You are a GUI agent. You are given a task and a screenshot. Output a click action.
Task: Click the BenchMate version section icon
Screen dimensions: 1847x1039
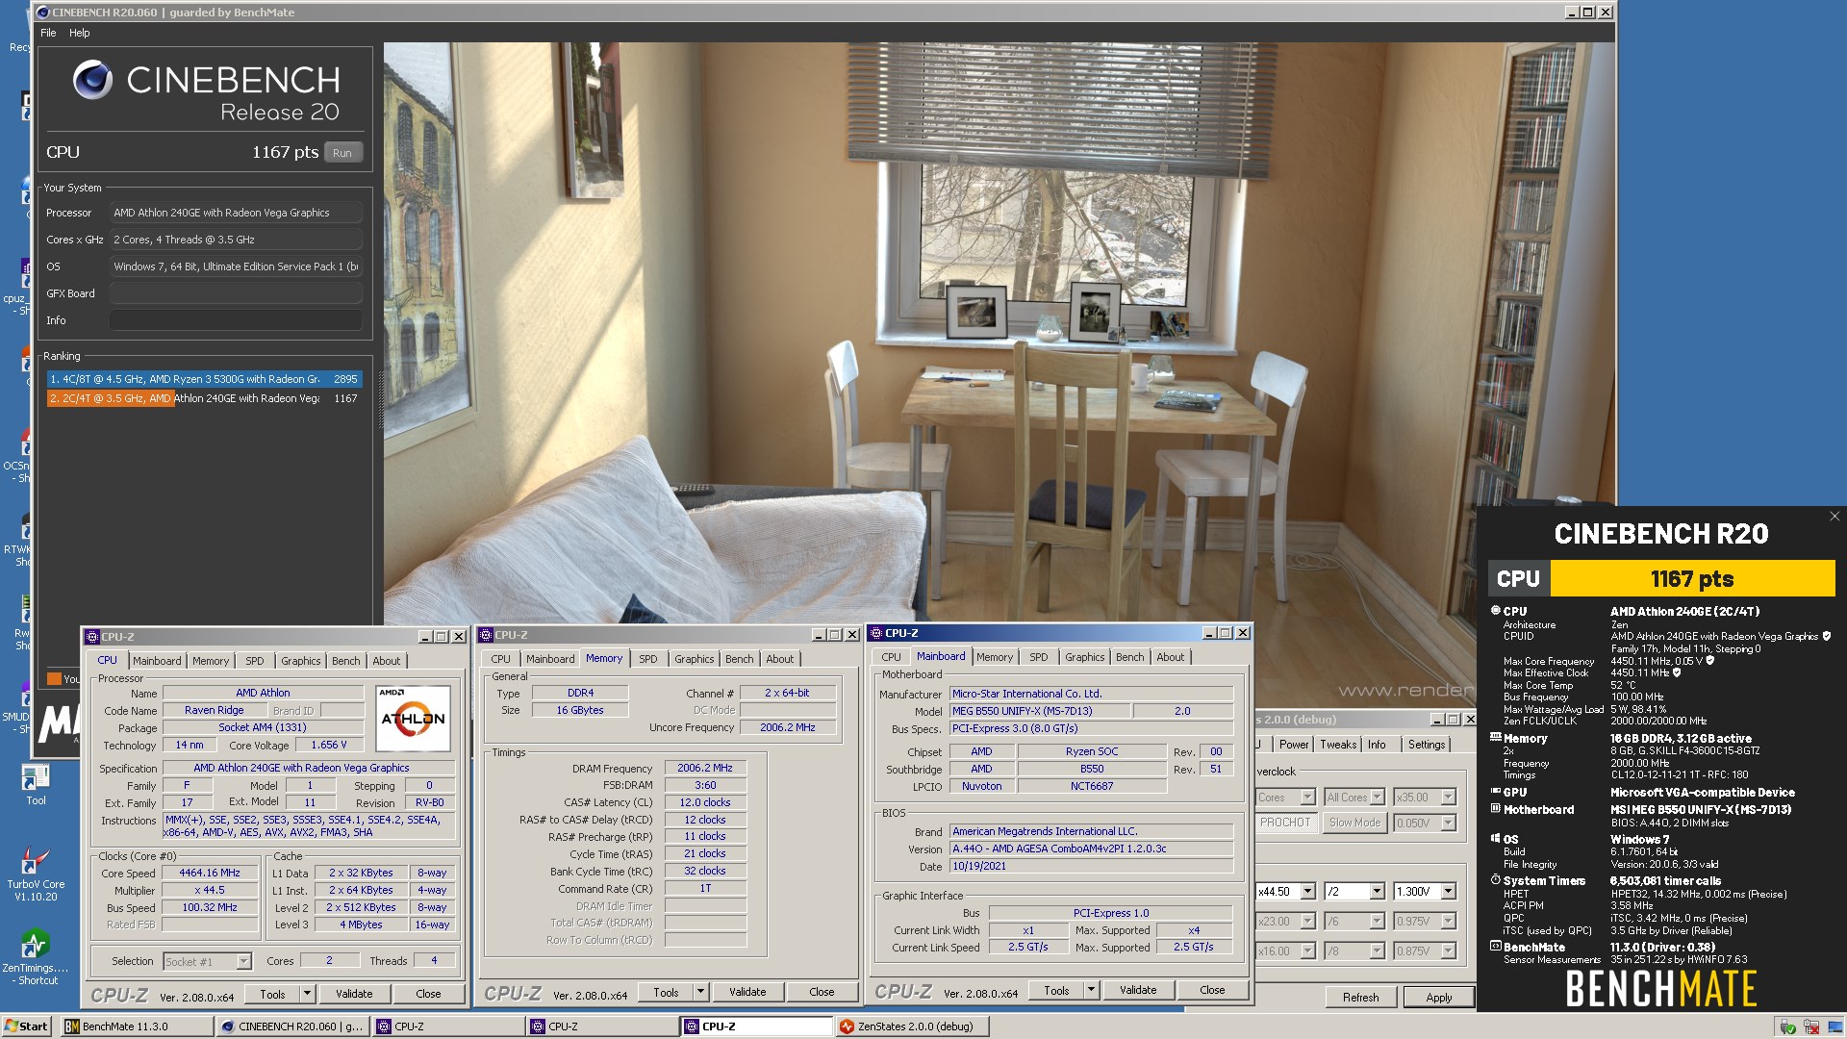[x=1496, y=947]
